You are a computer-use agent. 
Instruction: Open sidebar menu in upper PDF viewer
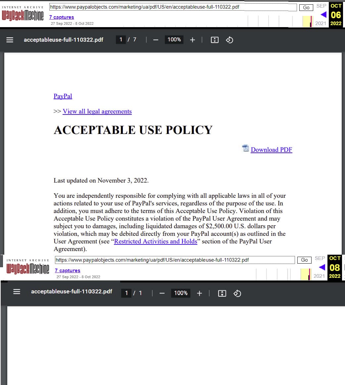10,40
